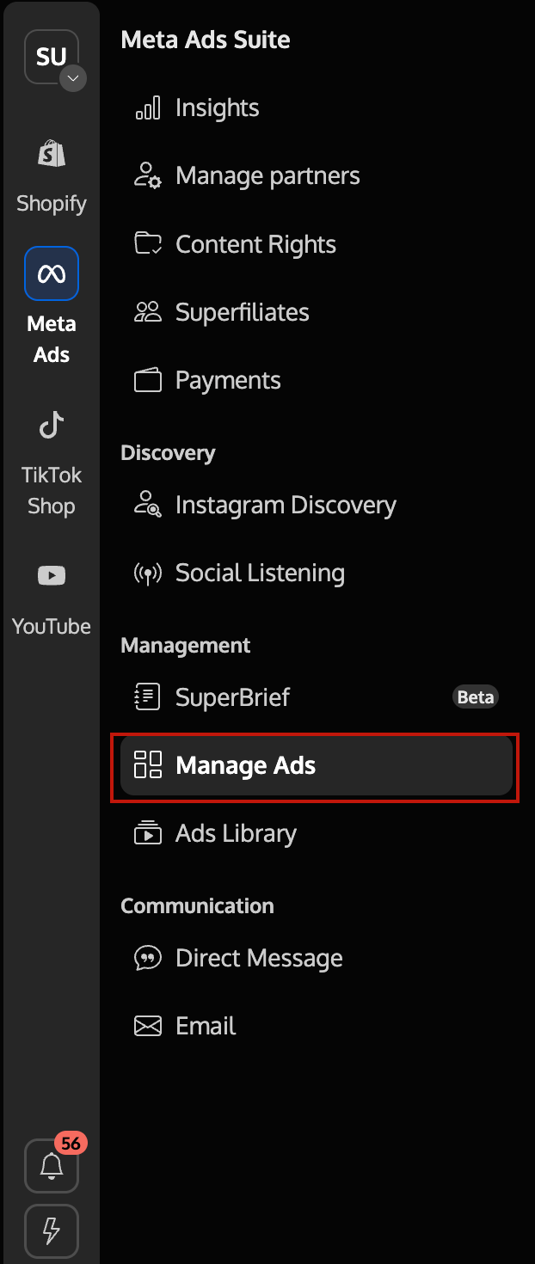Click the Superfiliates people icon

[x=148, y=312]
